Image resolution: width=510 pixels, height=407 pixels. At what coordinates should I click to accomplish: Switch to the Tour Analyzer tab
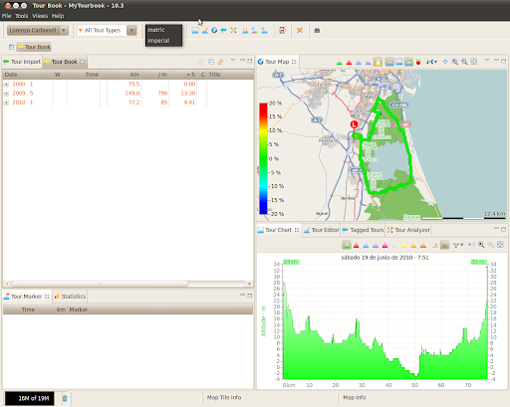coord(408,230)
